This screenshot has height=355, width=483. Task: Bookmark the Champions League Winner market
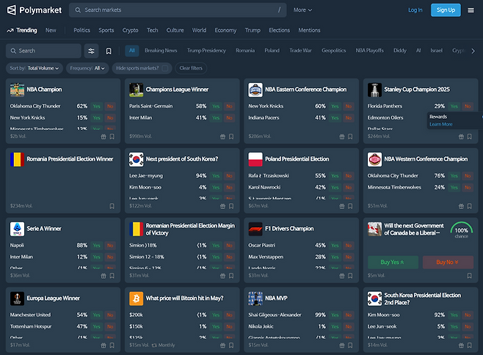tap(231, 136)
